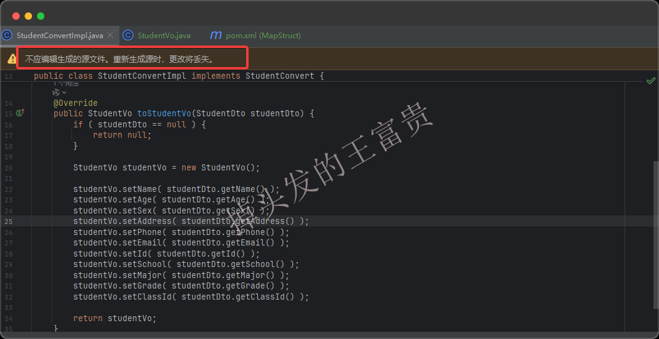Viewport: 659px width, 339px height.
Task: Click the 'return studentVo;' statement
Action: point(114,319)
